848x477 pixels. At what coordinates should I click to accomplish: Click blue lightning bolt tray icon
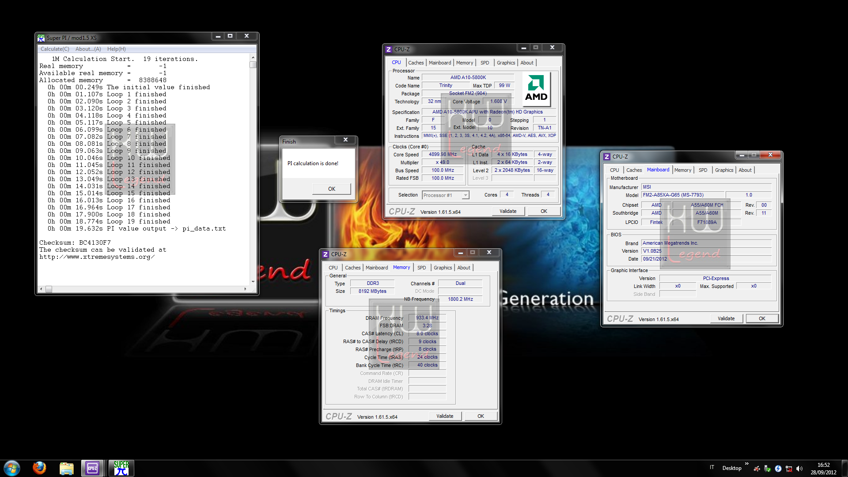(778, 469)
